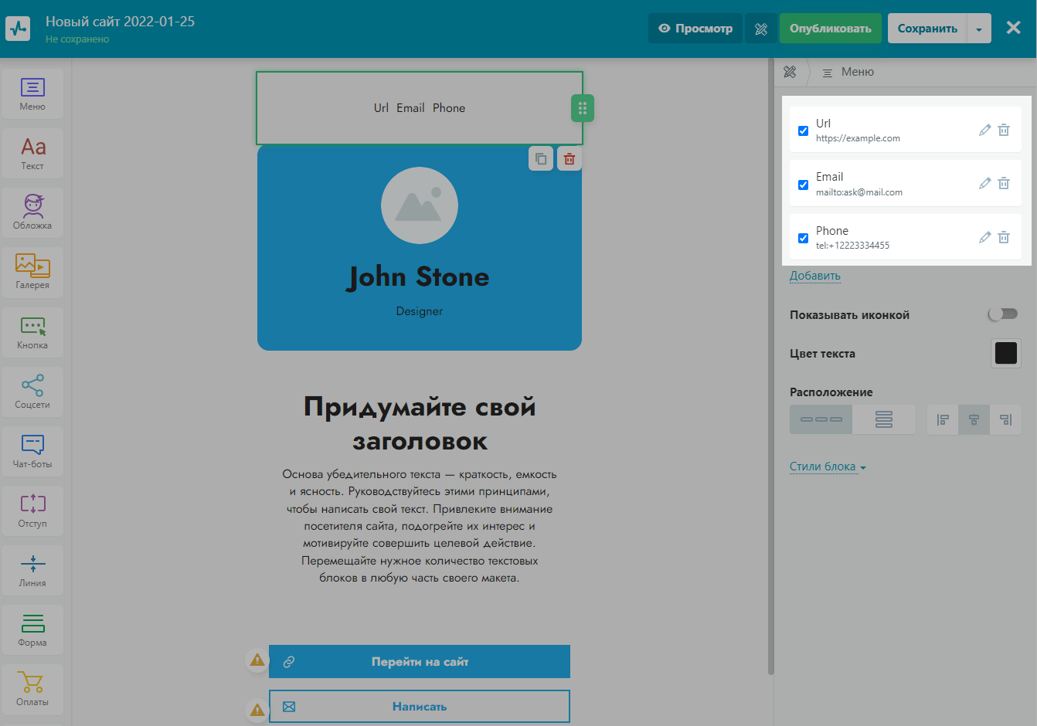This screenshot has width=1037, height=726.
Task: Select the Форма block in sidebar
Action: [x=32, y=629]
